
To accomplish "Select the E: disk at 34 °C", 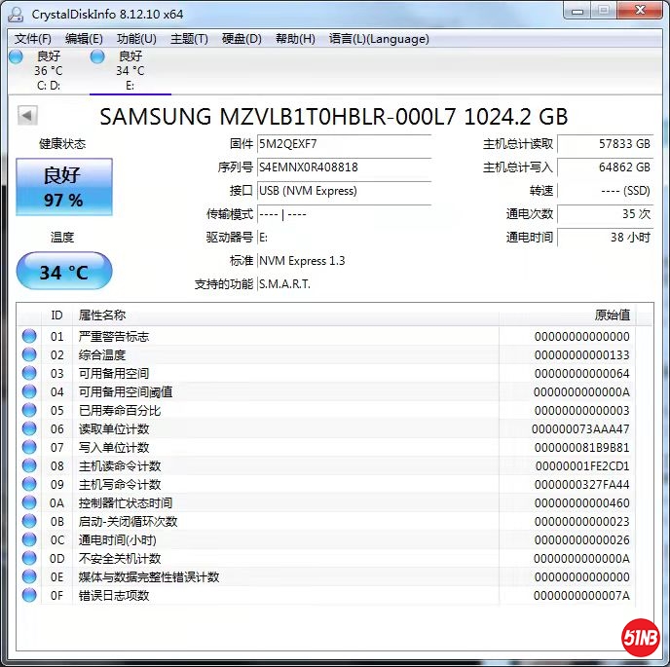I will pos(130,70).
